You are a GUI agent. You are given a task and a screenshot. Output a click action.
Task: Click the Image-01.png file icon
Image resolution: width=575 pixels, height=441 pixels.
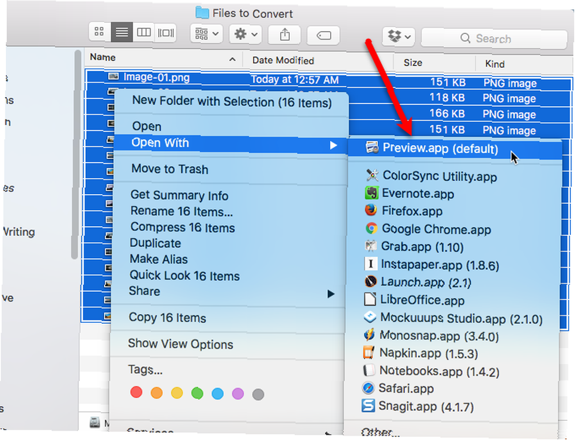(x=113, y=76)
